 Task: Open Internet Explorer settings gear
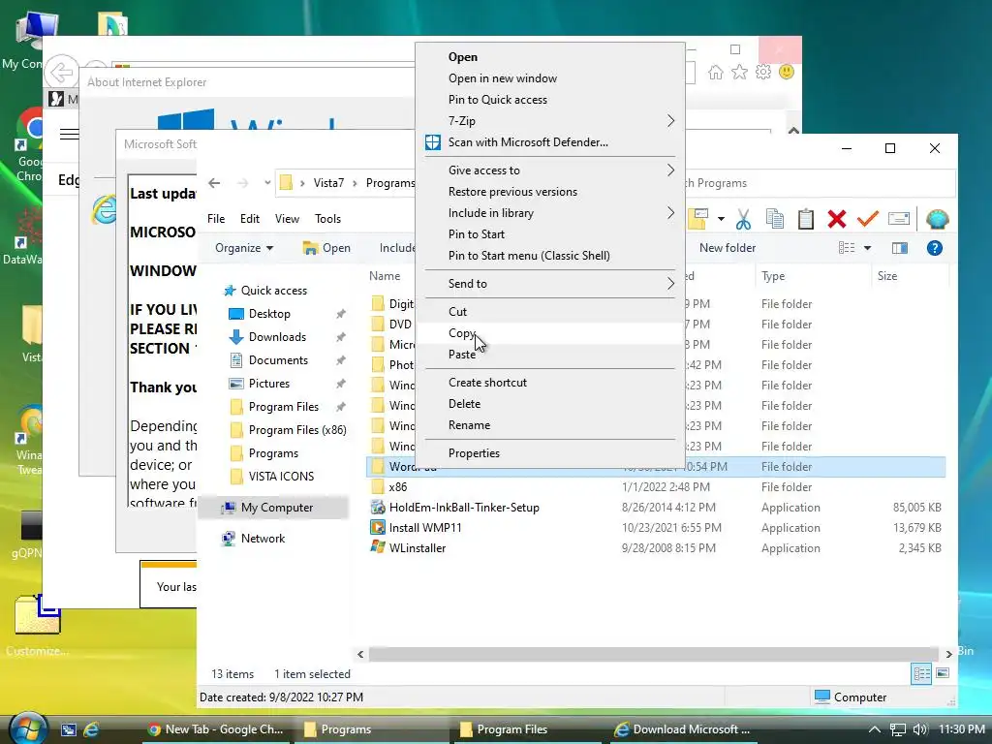click(763, 72)
